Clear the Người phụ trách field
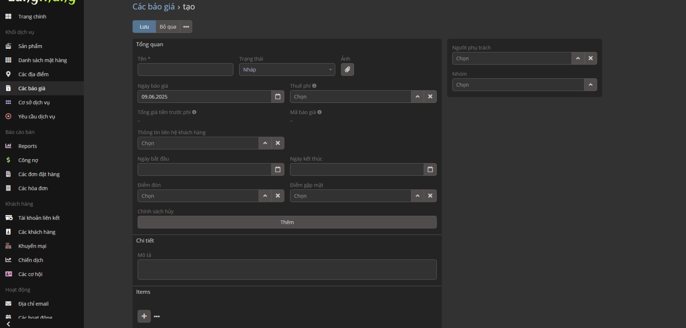 point(590,58)
